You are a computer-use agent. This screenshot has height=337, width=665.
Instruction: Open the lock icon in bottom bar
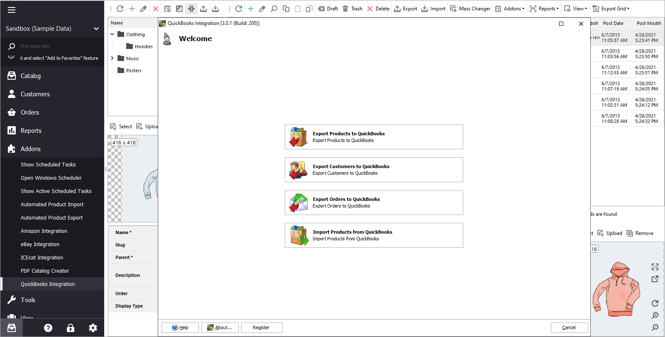(71, 328)
